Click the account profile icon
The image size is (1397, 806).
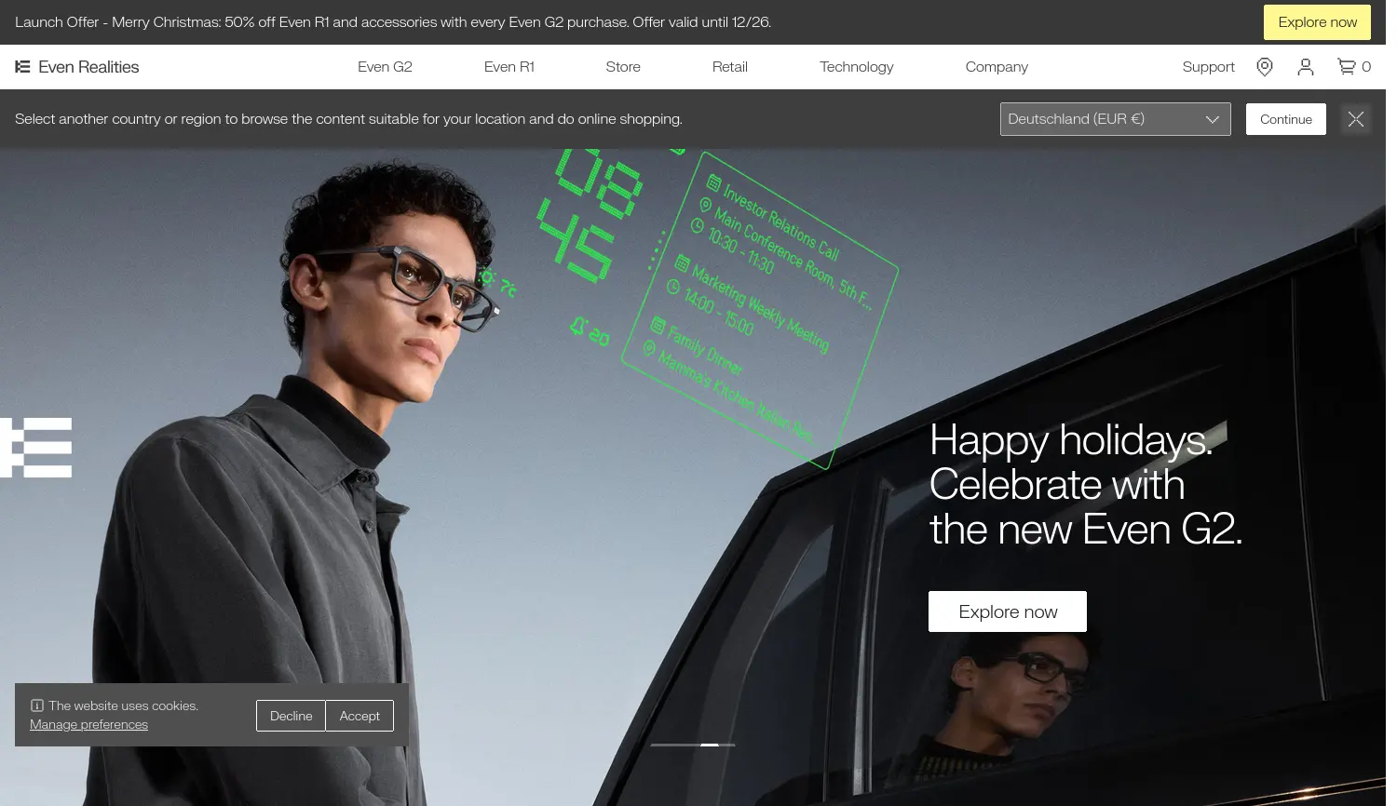(1306, 66)
